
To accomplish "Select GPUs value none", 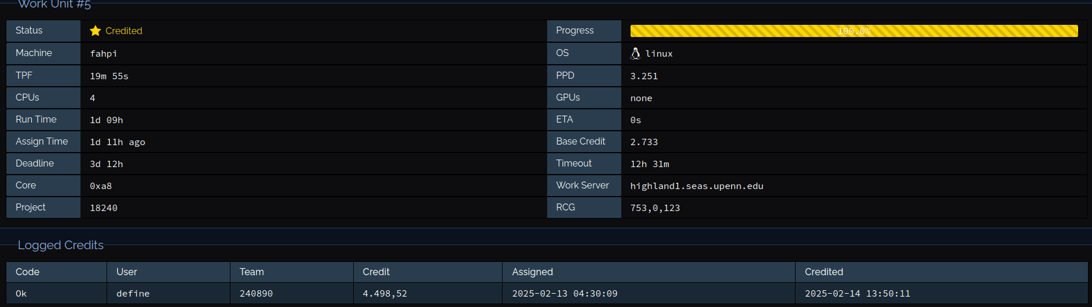I will click(641, 98).
